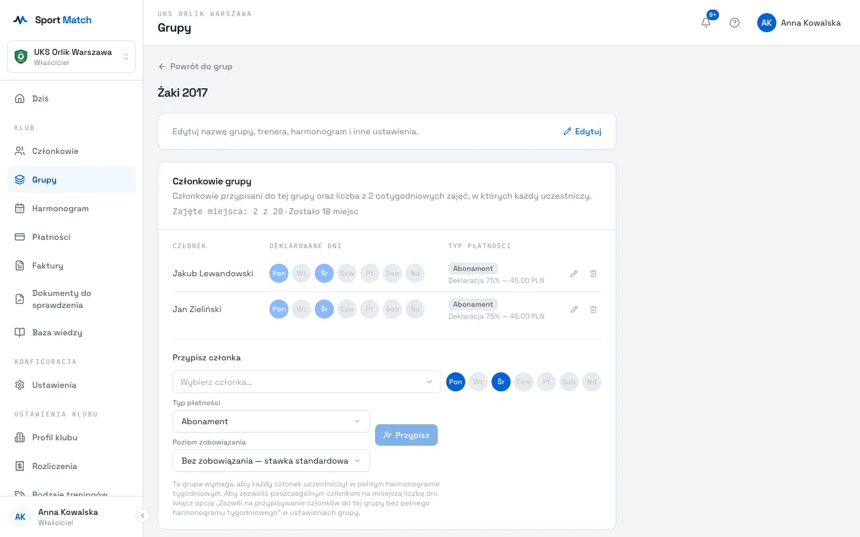Edit Jakub Lewandowski's membership pencil icon
This screenshot has width=860, height=537.
click(x=574, y=273)
